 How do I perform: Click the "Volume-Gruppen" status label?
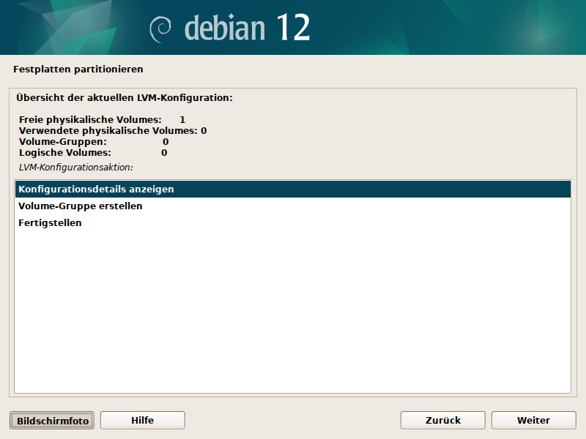[63, 141]
